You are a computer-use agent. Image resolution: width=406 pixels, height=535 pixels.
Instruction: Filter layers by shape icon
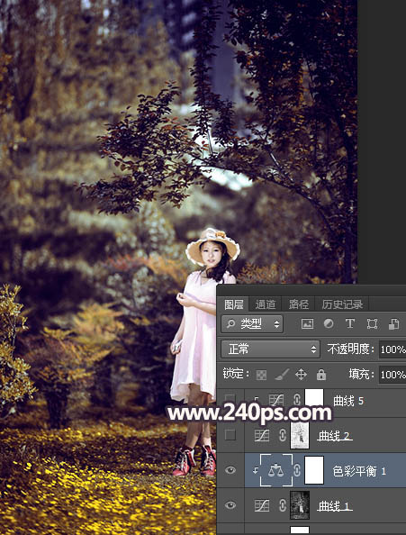point(372,324)
